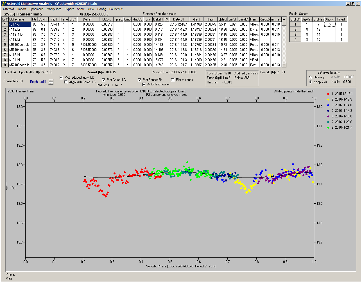Click the PhaseRef= 13. label
This screenshot has width=362, height=282.
point(13,81)
